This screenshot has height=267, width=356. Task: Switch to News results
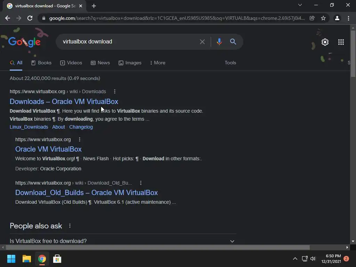click(x=100, y=63)
